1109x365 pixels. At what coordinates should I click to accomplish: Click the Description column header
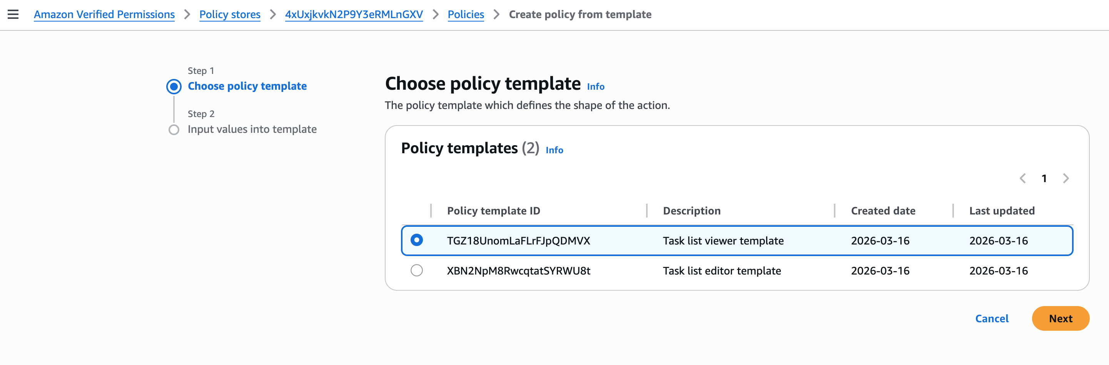point(691,211)
